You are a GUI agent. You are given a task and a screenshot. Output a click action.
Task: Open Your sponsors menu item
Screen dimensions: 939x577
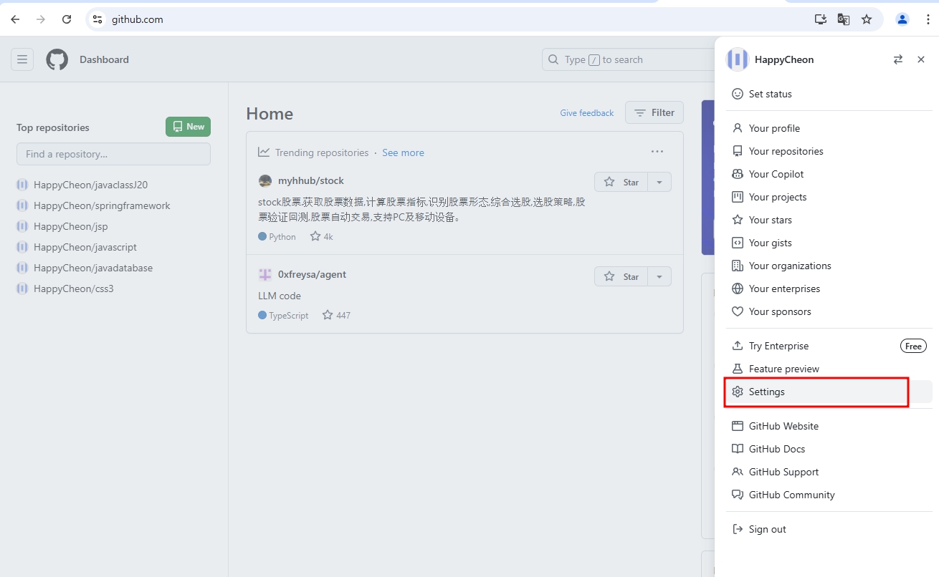829,311
